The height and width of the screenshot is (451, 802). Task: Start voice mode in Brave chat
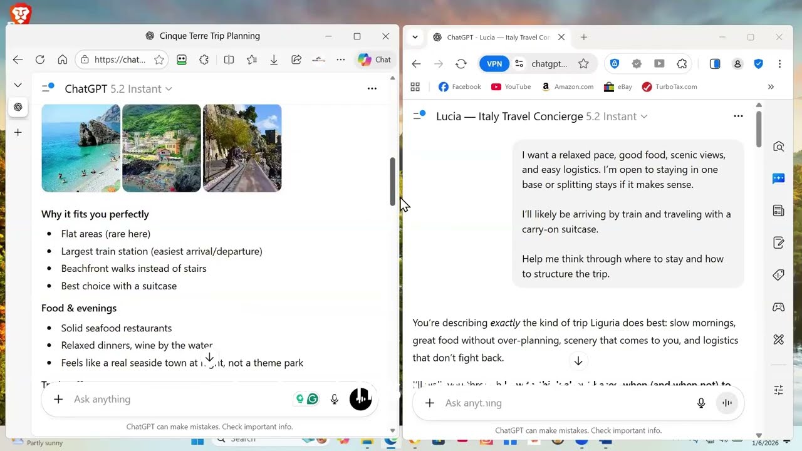[x=727, y=403]
